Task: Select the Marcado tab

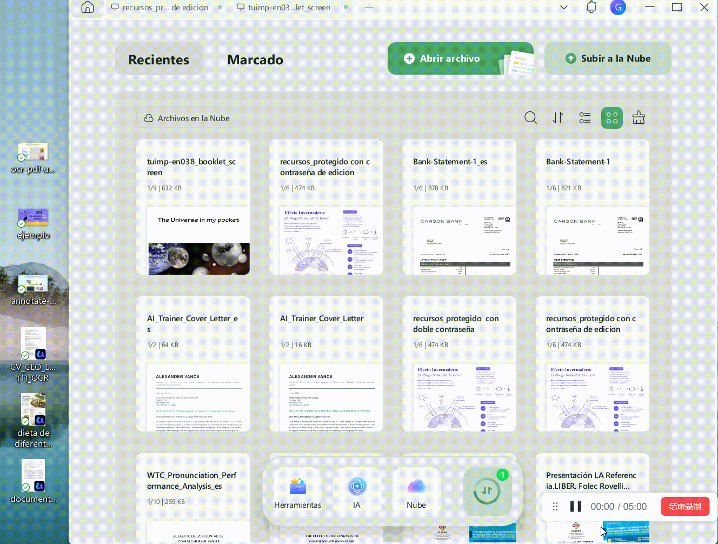Action: click(x=255, y=59)
